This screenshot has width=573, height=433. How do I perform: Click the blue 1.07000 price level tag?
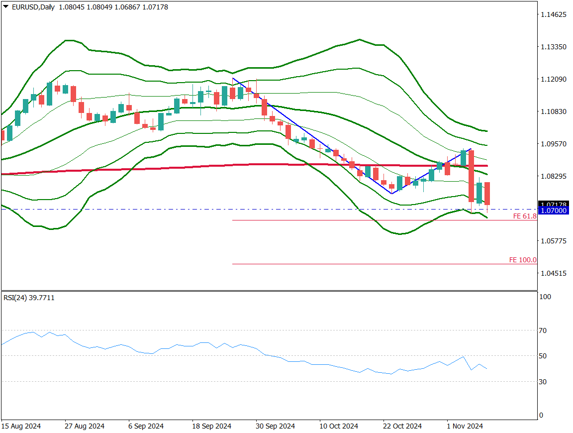click(553, 211)
